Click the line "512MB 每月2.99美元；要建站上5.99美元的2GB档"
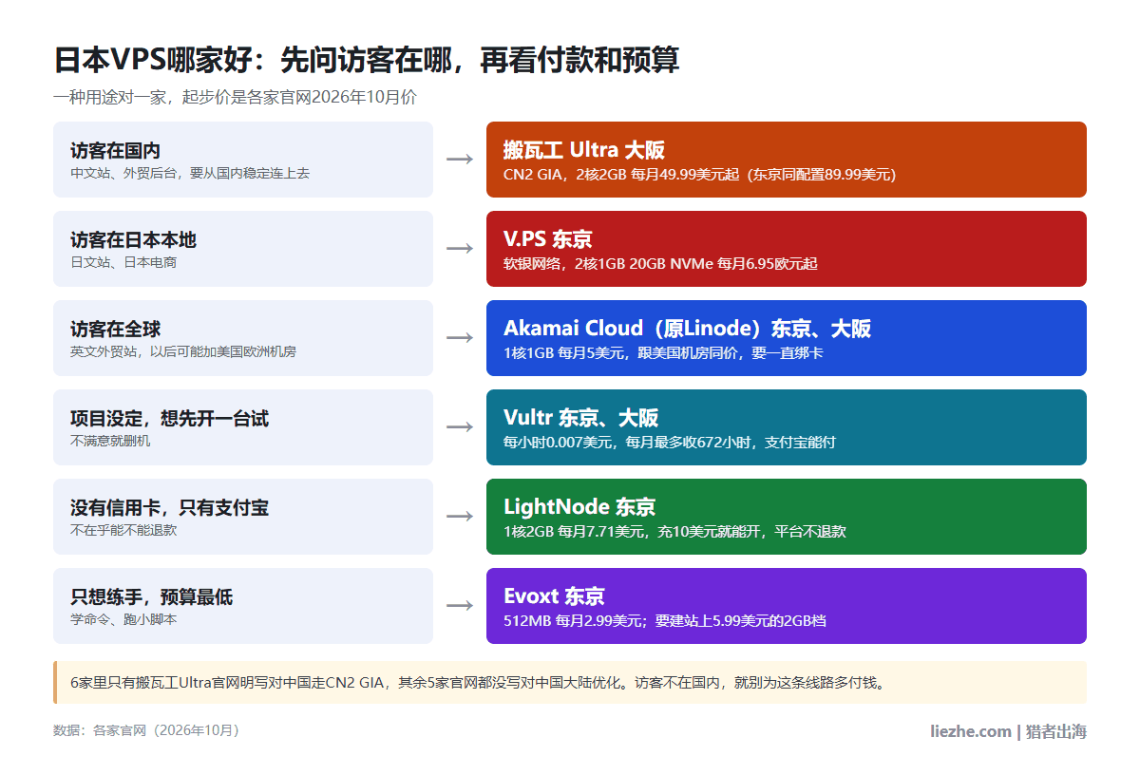 point(665,621)
